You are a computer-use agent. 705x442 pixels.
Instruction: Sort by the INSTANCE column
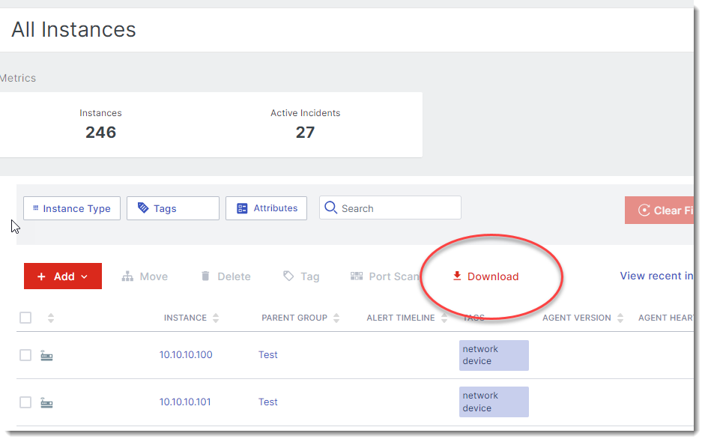click(x=216, y=318)
